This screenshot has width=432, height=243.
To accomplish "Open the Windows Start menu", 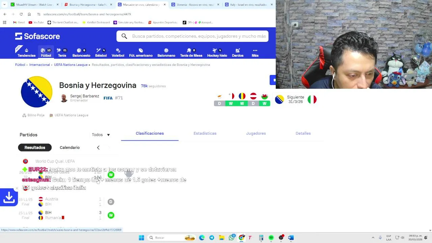I will 141,238.
